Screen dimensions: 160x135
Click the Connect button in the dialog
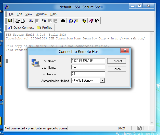[117, 61]
